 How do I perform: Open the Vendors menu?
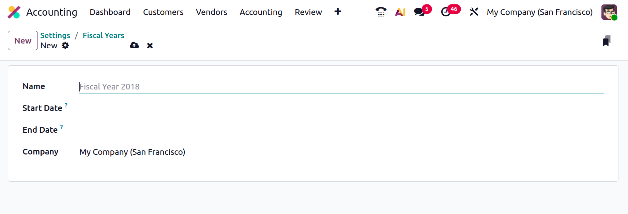(x=211, y=12)
